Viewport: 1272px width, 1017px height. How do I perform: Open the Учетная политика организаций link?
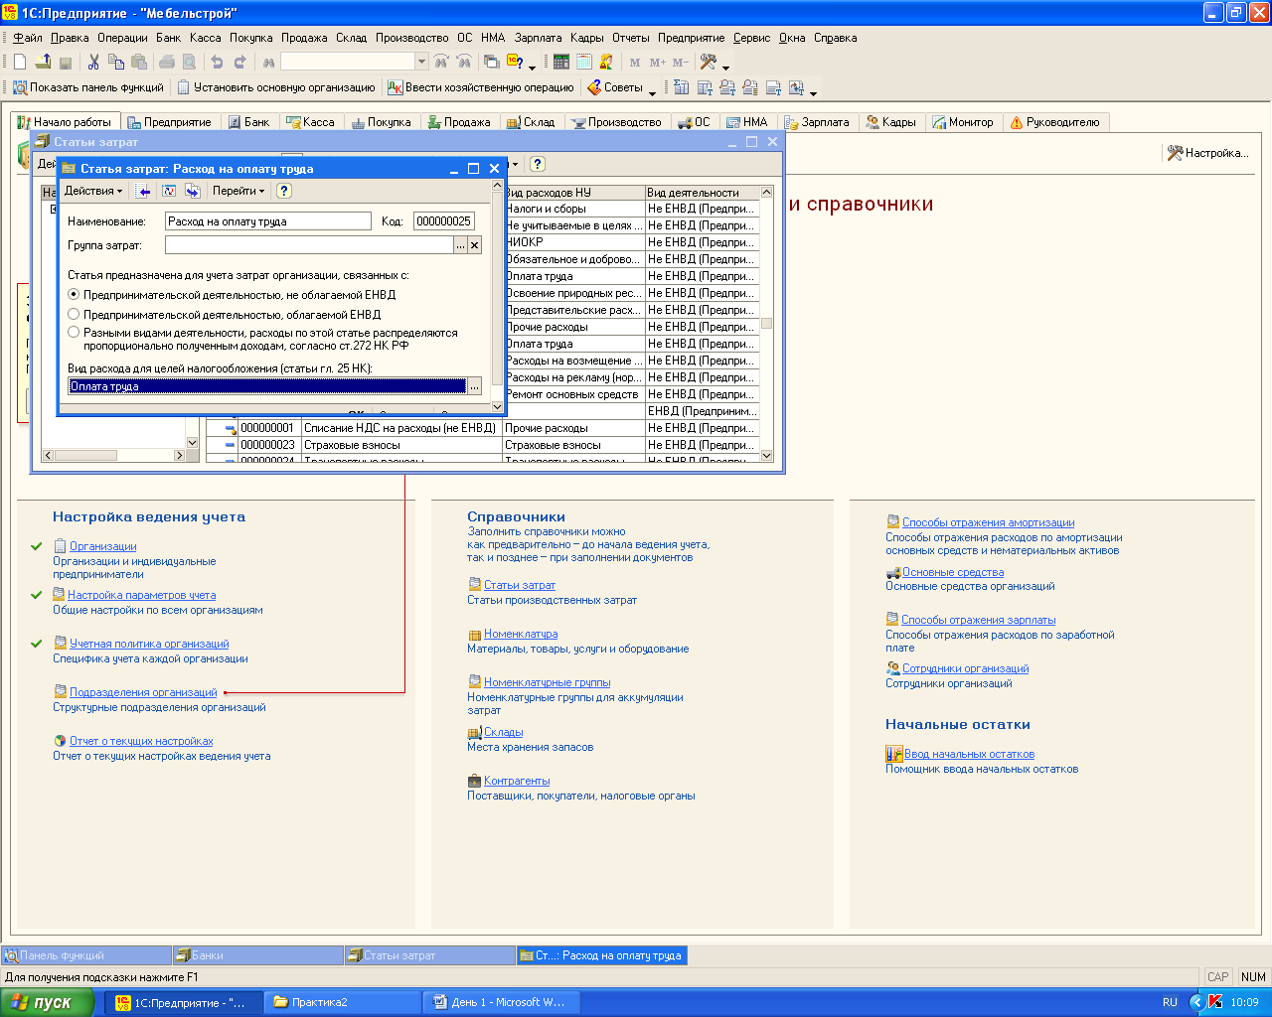(x=149, y=644)
